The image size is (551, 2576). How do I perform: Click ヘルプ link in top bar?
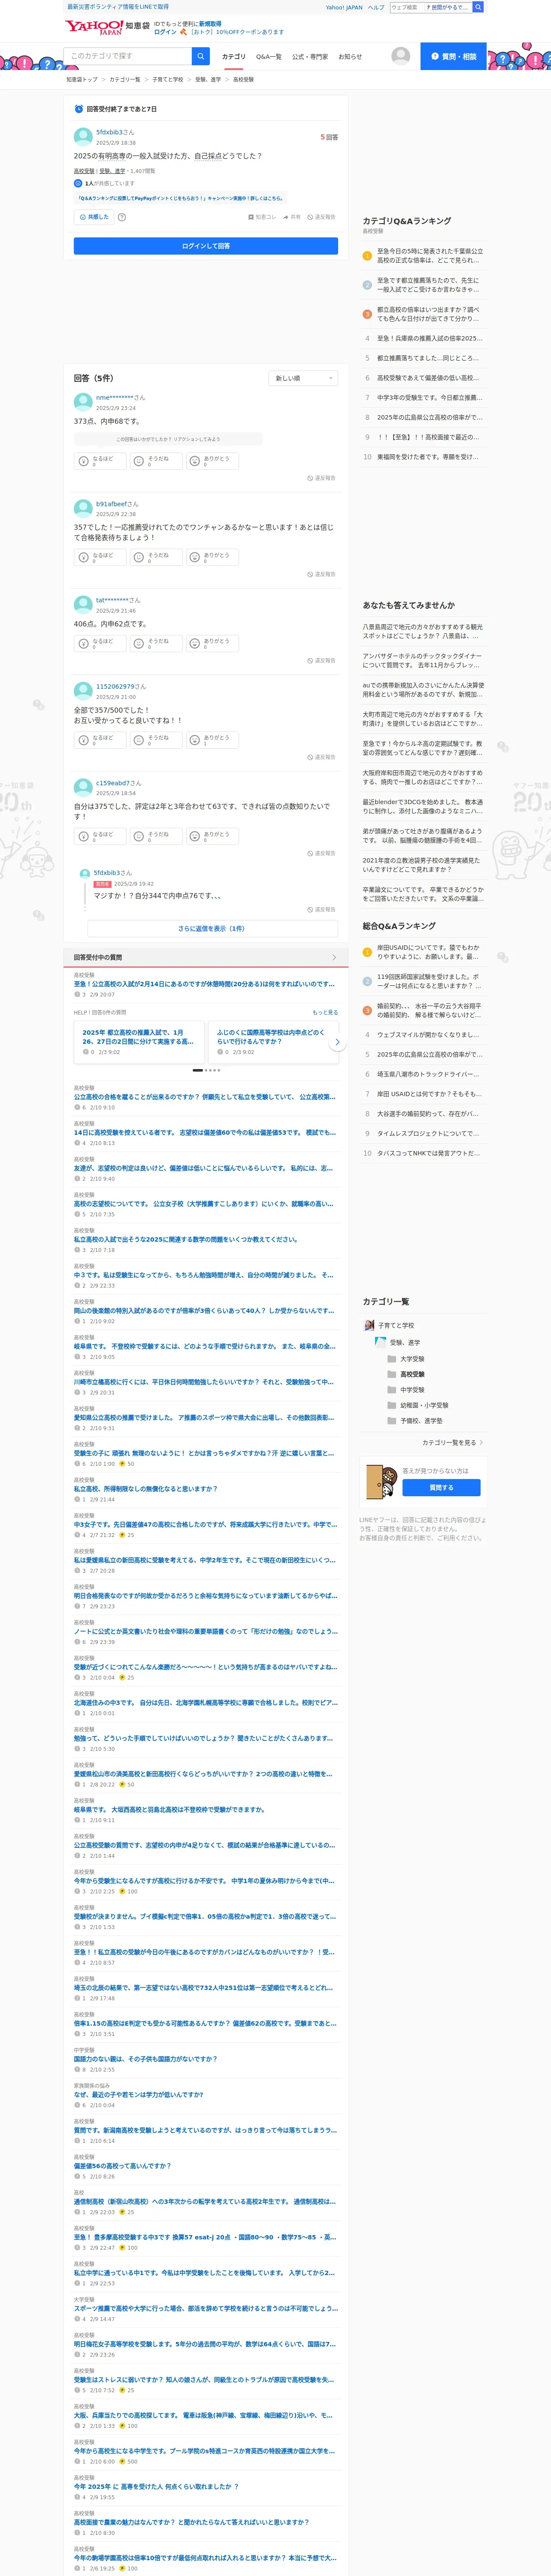click(x=376, y=7)
